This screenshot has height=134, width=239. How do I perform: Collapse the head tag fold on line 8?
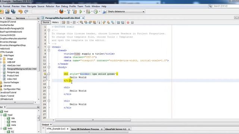coord(49,50)
